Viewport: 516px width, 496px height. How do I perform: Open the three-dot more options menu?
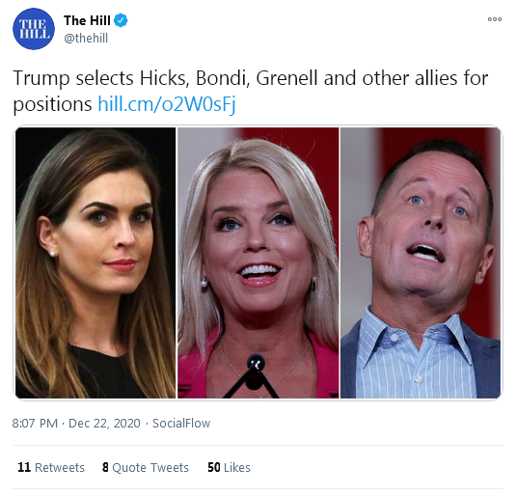[495, 19]
